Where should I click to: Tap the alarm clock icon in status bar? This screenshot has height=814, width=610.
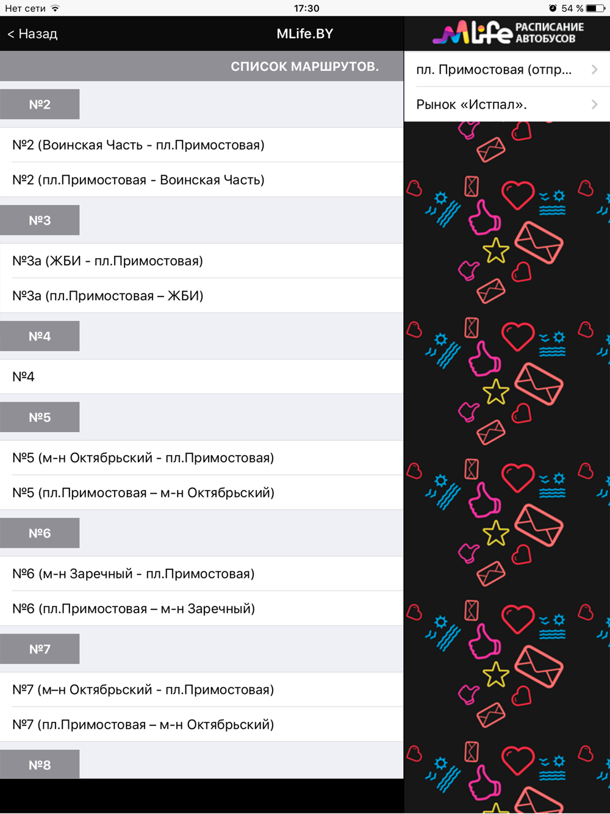click(x=553, y=8)
